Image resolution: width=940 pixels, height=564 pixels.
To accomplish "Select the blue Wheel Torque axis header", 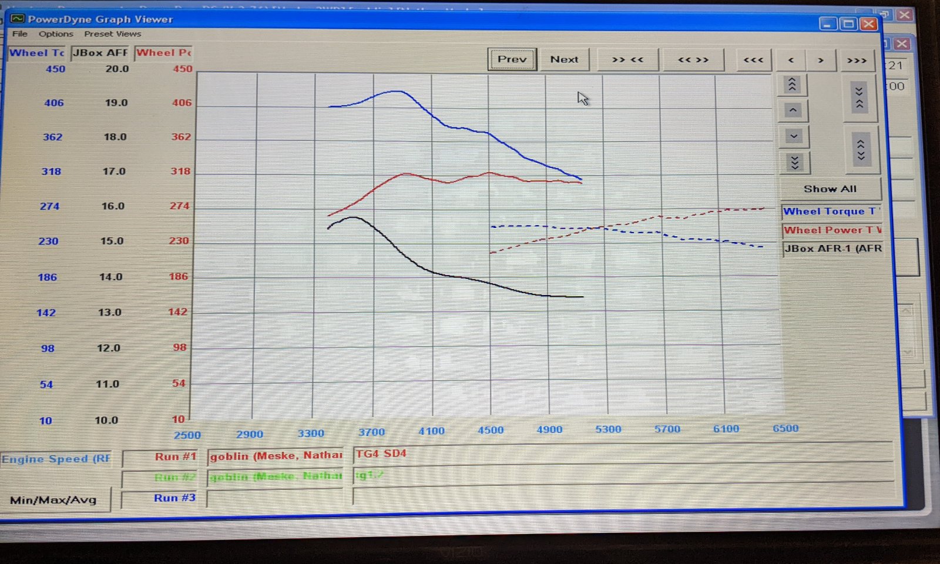I will coord(37,53).
